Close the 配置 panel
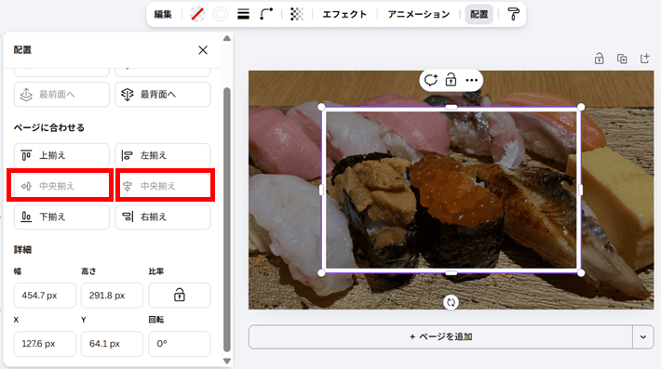 (203, 50)
